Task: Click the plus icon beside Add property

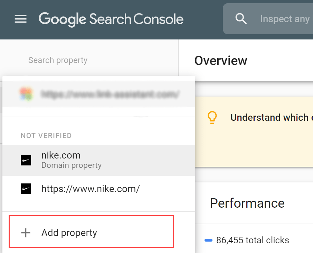Action: 26,233
